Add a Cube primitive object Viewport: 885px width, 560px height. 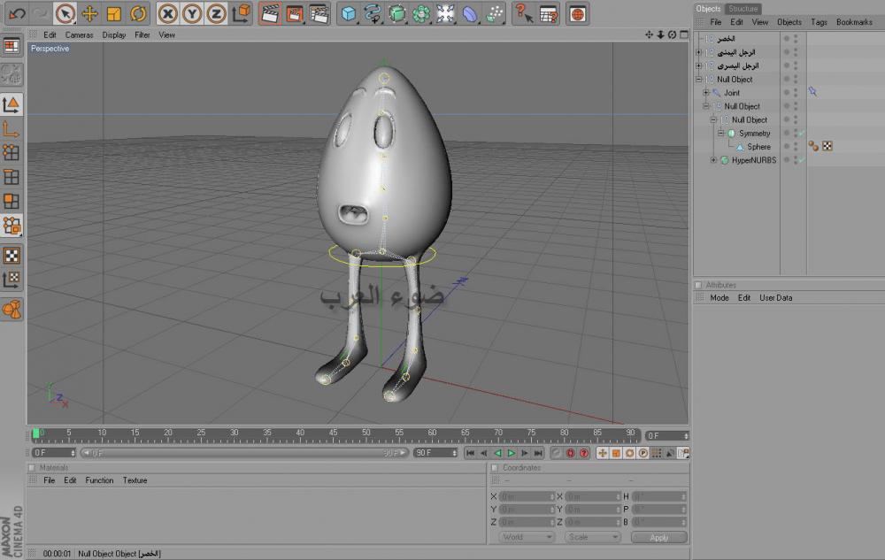(x=349, y=14)
